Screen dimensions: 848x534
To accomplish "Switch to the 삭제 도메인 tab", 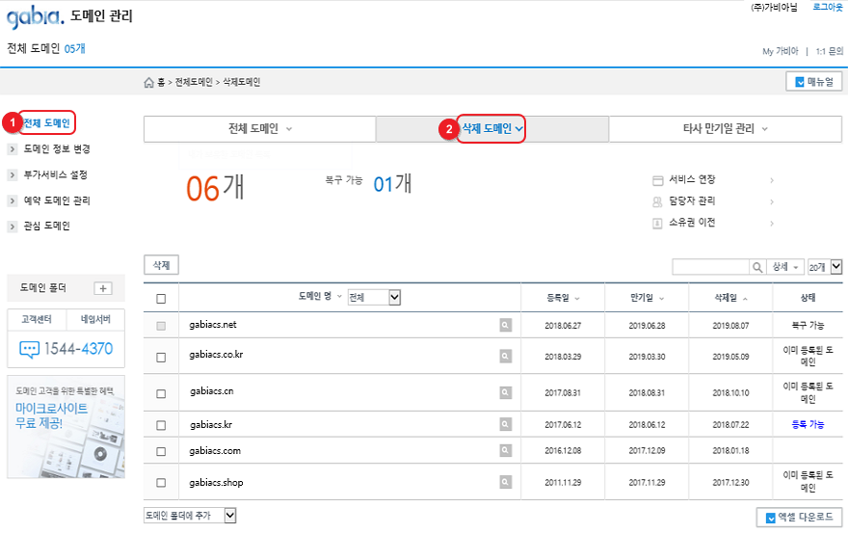I will (x=492, y=129).
